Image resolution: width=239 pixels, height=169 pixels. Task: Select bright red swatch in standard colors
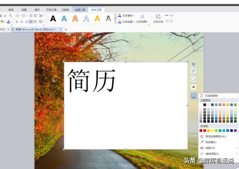205,130
